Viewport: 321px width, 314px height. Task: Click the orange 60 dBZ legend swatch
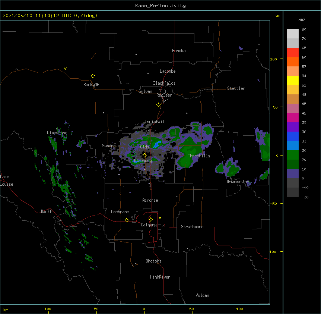pyautogui.click(x=293, y=62)
